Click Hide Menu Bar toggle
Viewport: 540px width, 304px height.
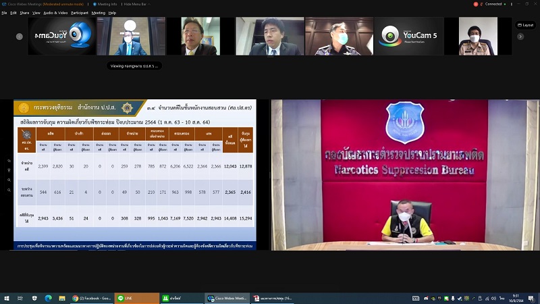click(x=137, y=3)
